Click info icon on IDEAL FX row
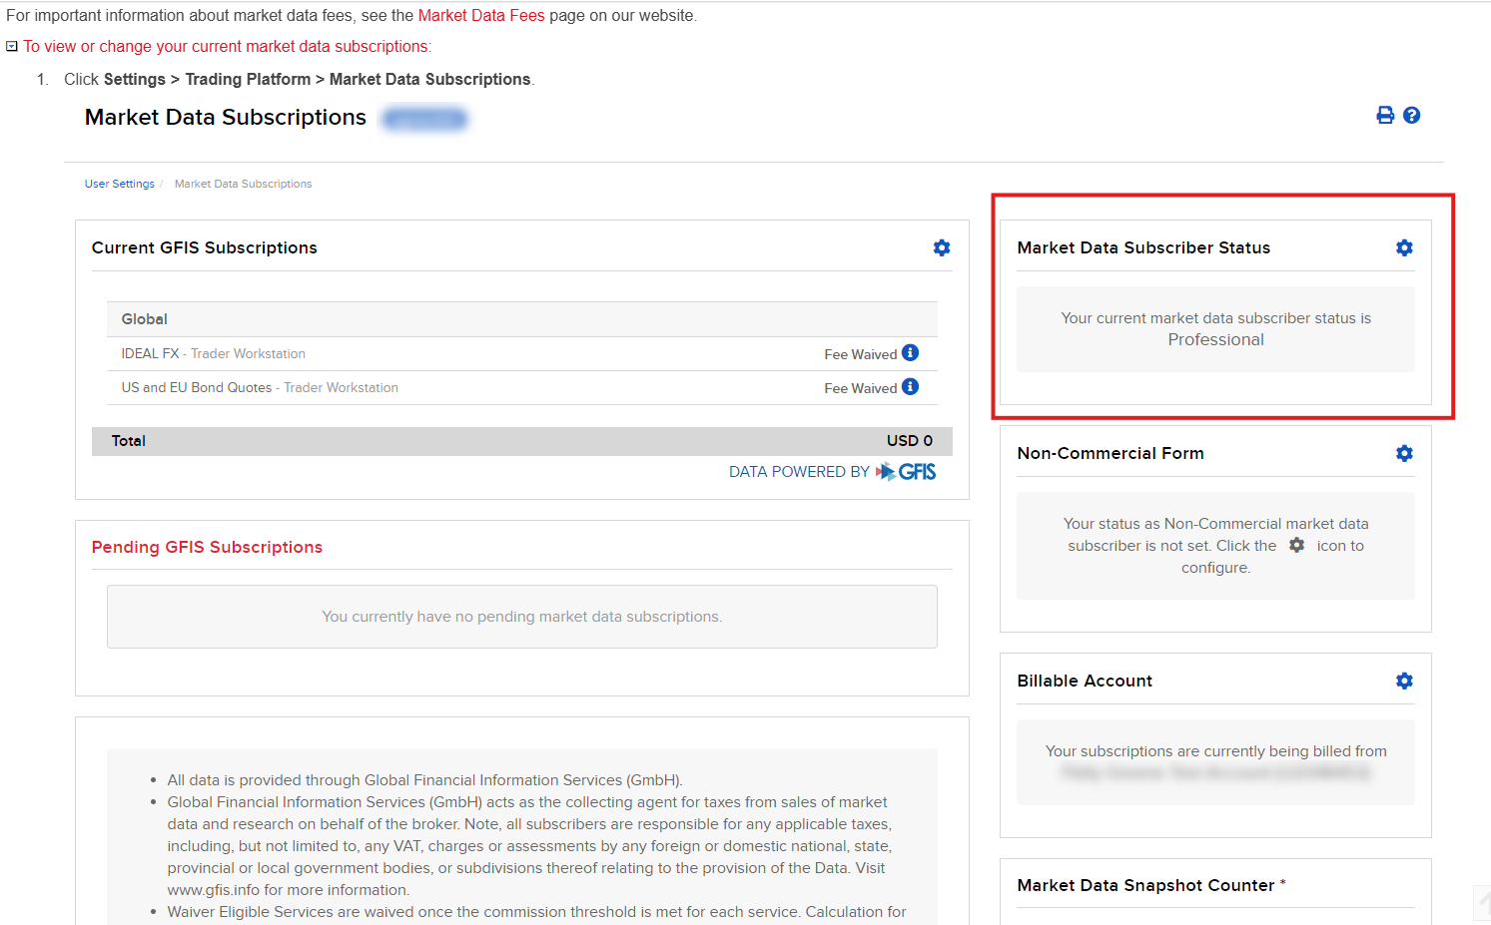This screenshot has height=925, width=1491. tap(910, 352)
